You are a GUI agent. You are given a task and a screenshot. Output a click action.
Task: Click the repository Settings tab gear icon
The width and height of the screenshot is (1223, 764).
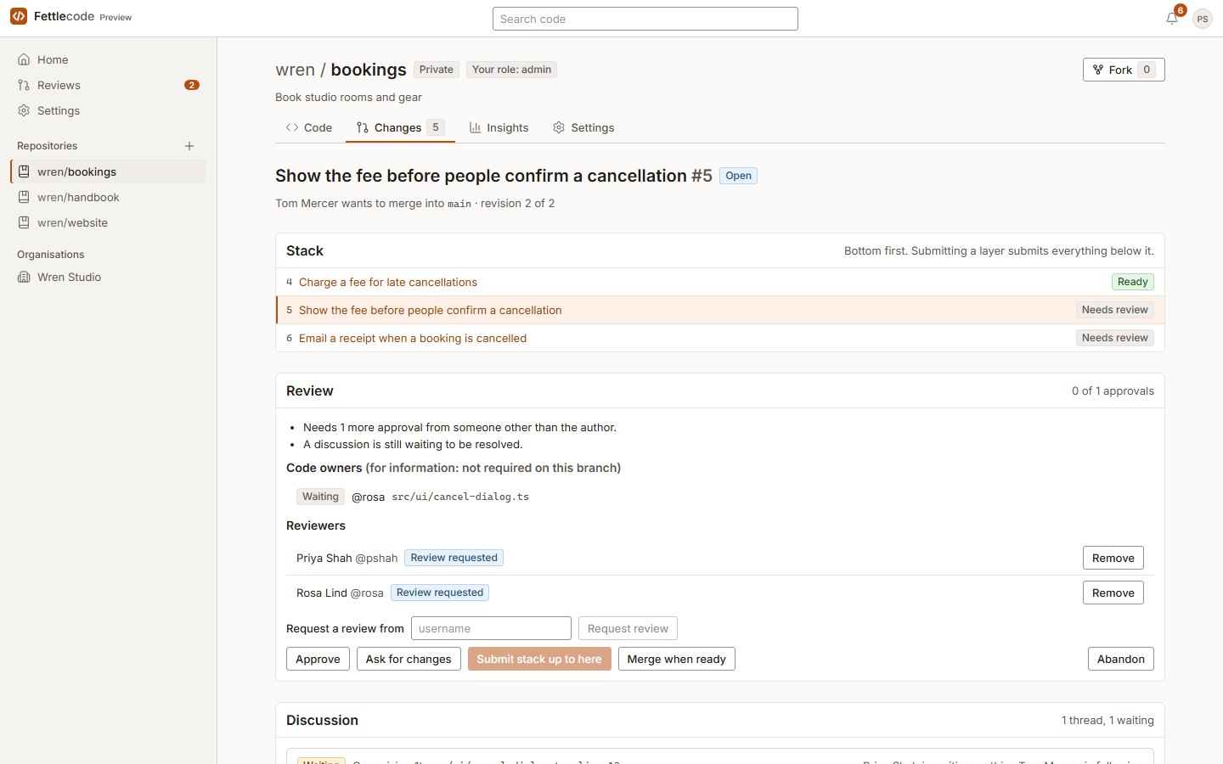coord(559,127)
